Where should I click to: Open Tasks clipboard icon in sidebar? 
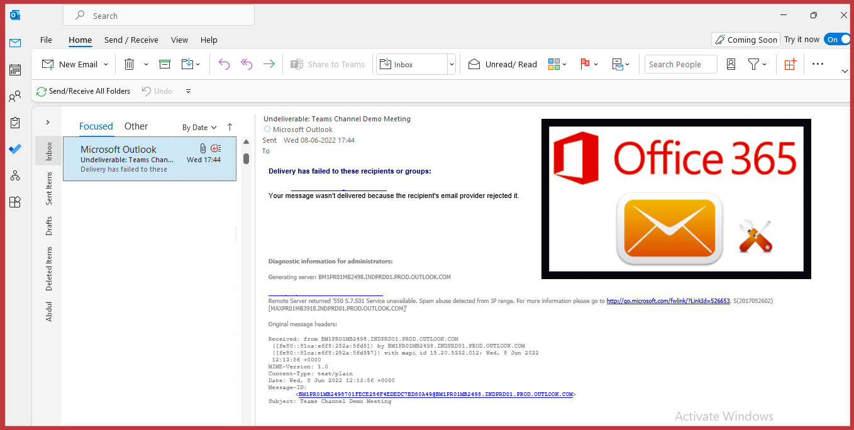15,123
